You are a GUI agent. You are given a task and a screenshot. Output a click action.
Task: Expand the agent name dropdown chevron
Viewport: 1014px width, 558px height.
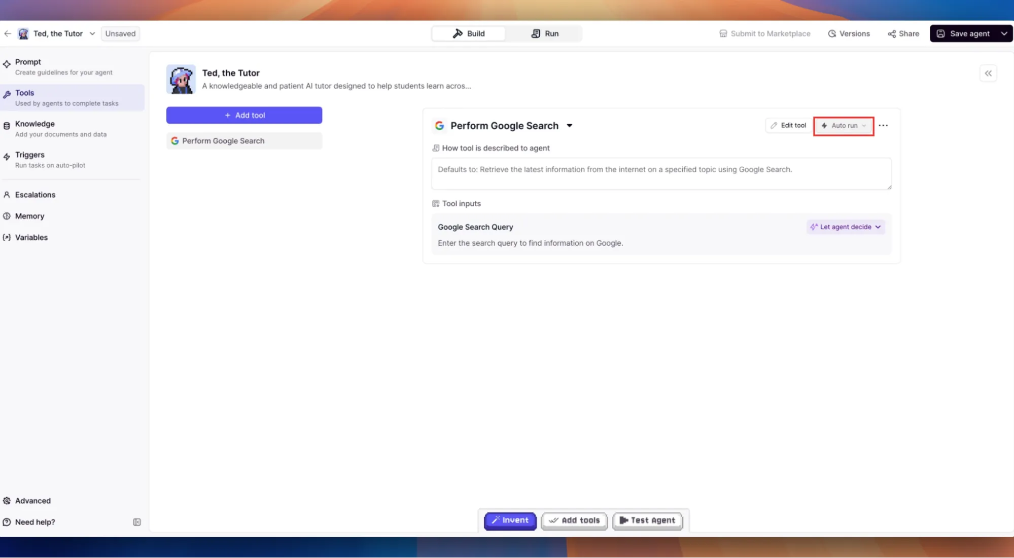tap(92, 33)
